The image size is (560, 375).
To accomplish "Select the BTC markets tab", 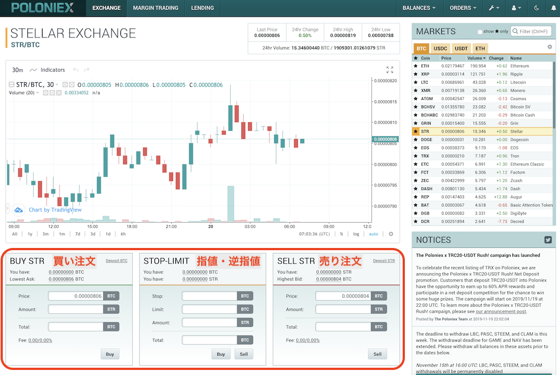I will point(421,49).
